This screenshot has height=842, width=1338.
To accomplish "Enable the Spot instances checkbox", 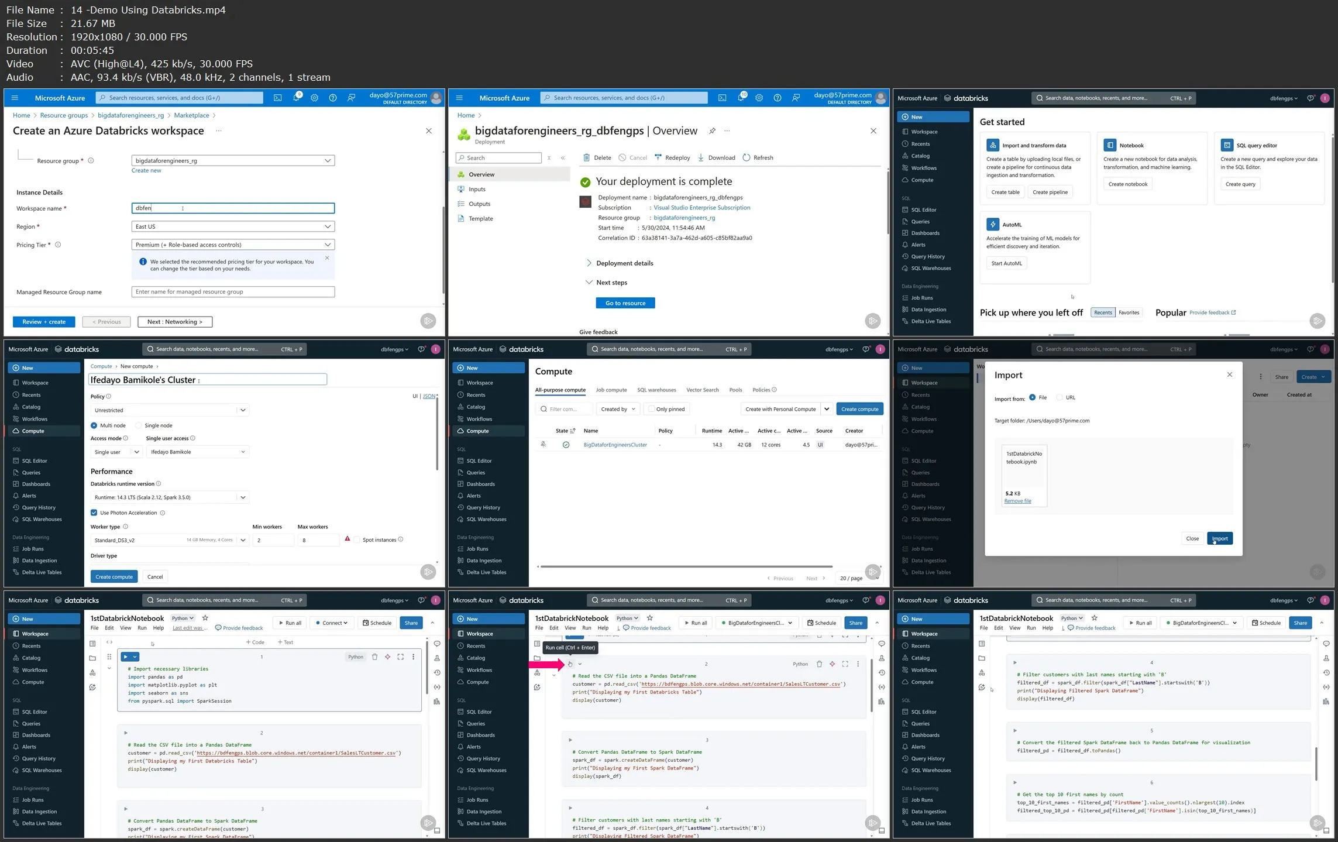I will 357,539.
